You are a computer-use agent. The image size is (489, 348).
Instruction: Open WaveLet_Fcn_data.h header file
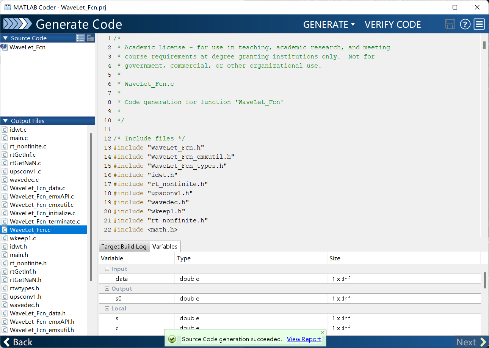(x=38, y=313)
